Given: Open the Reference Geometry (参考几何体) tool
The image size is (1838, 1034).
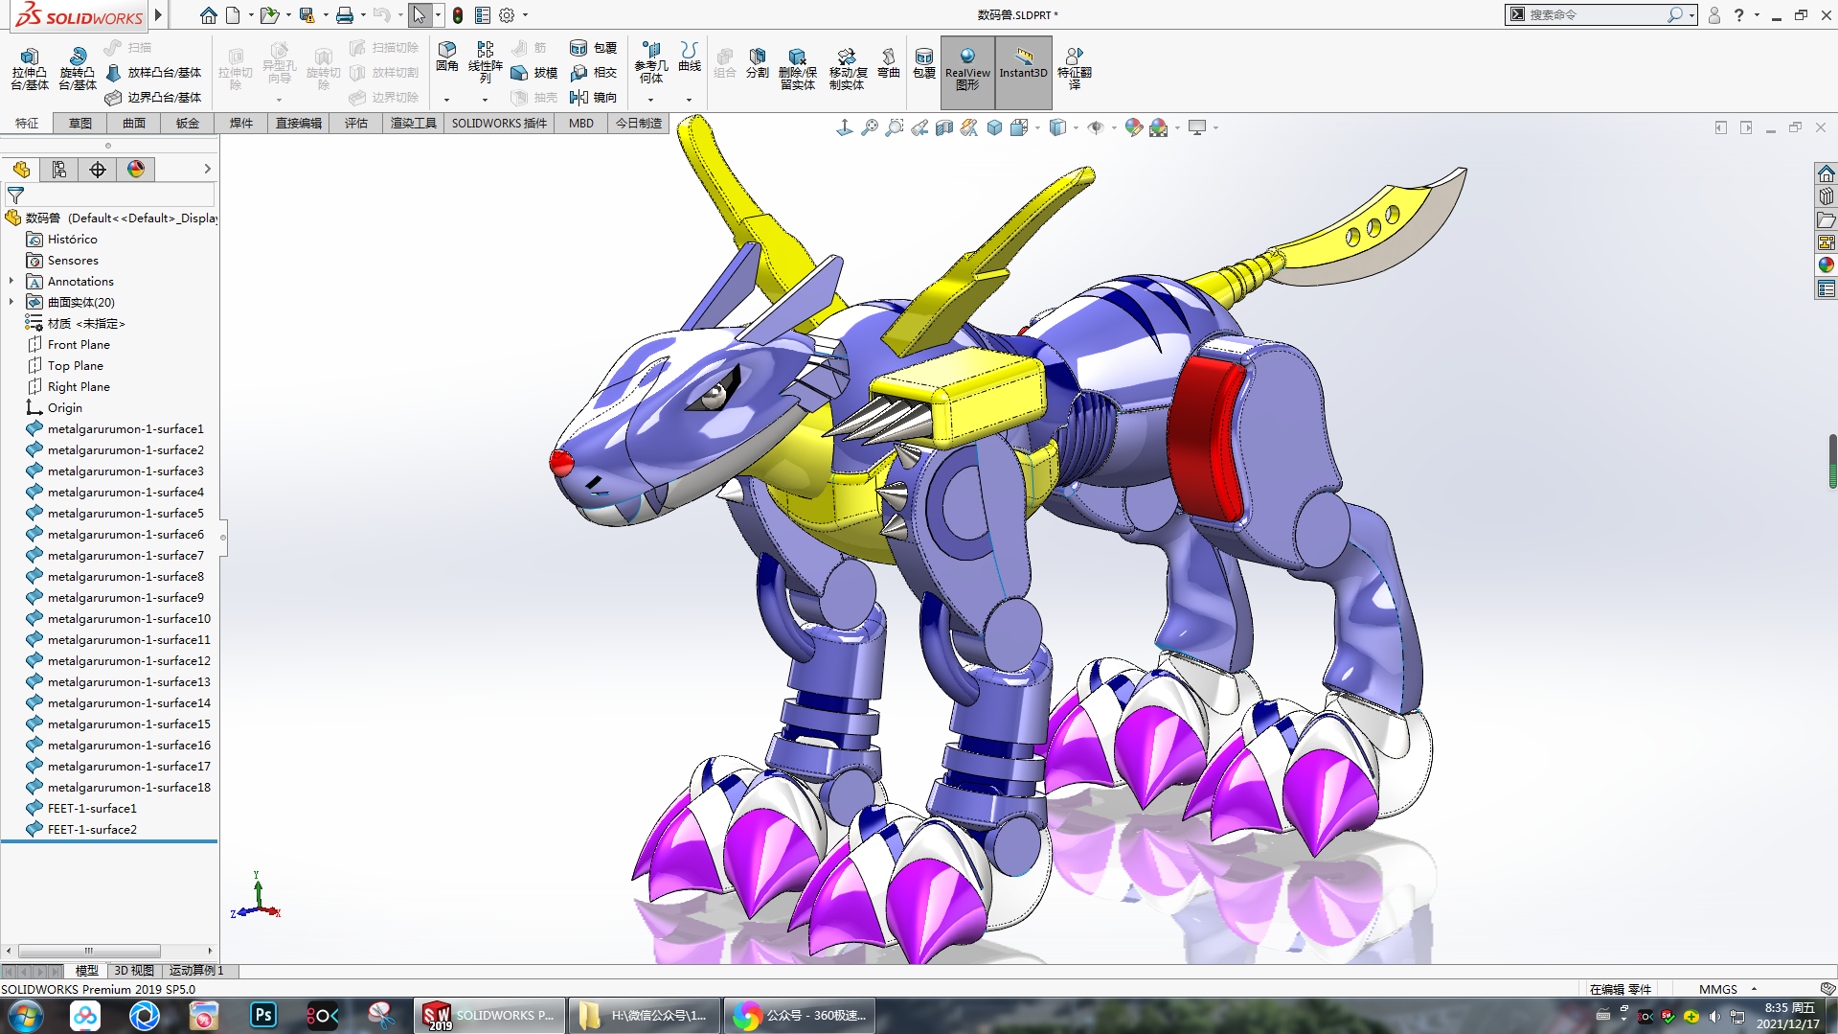Looking at the screenshot, I should coord(650,63).
